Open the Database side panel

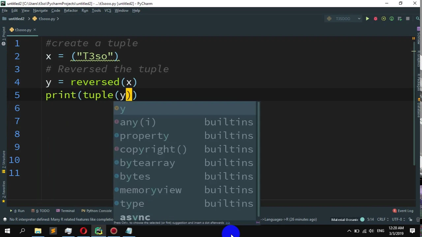419,107
